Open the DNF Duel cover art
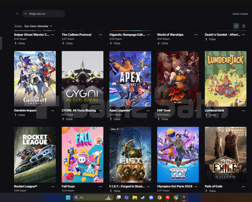The image size is (252, 202). [178, 79]
